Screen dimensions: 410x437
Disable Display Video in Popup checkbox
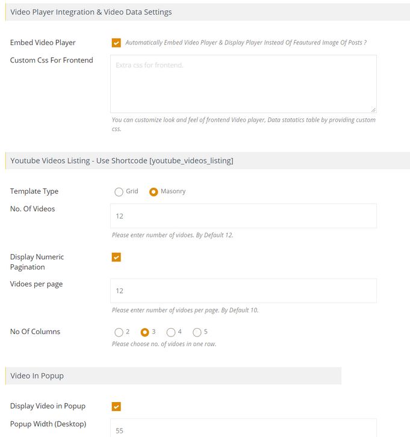click(116, 407)
